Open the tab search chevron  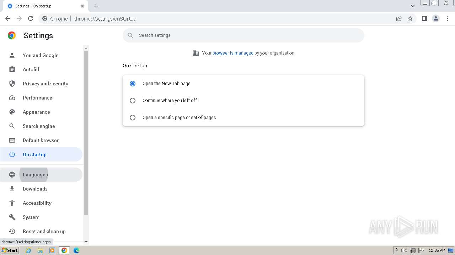(412, 6)
